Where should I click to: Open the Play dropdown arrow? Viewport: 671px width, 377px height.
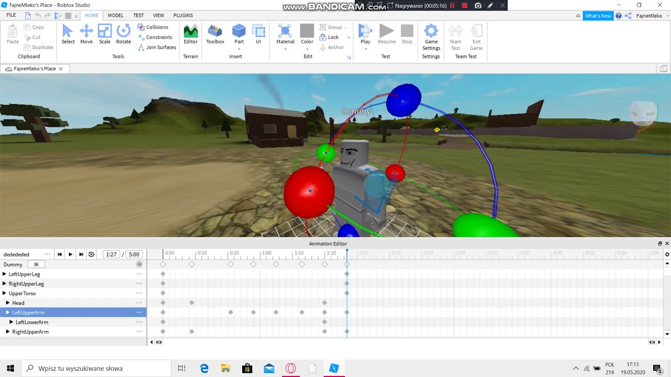(365, 49)
